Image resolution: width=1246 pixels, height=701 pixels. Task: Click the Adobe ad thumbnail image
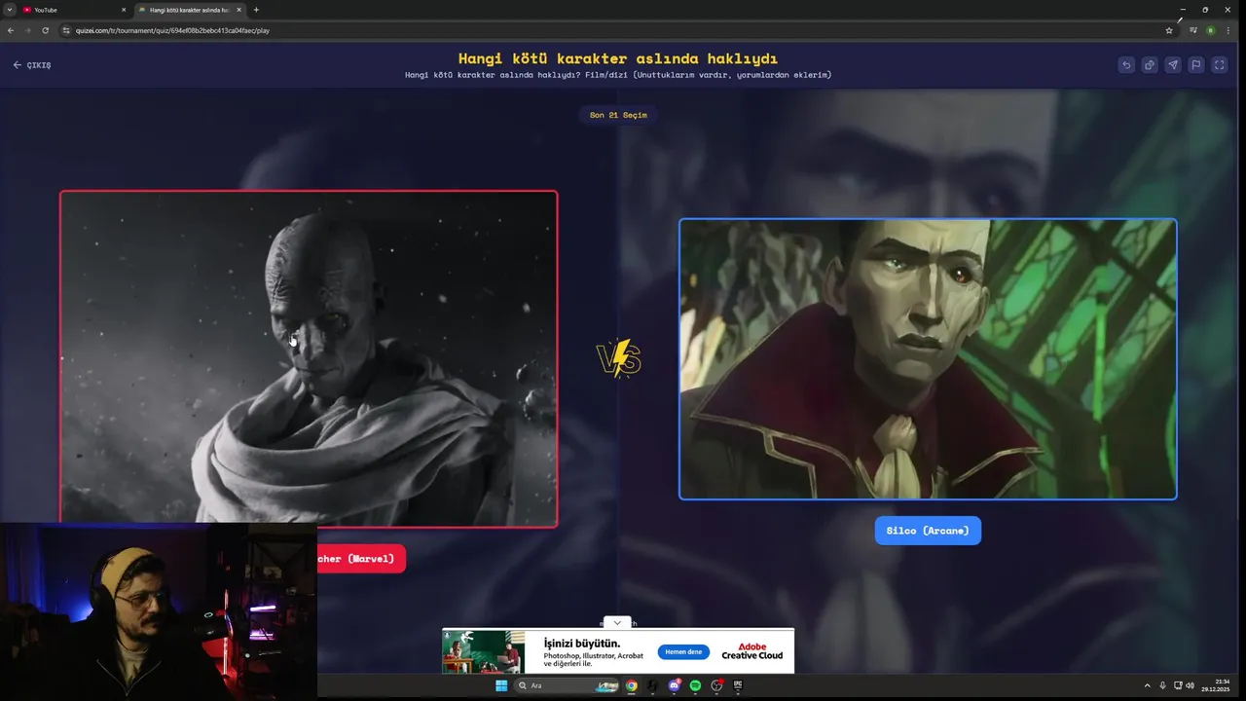(483, 651)
